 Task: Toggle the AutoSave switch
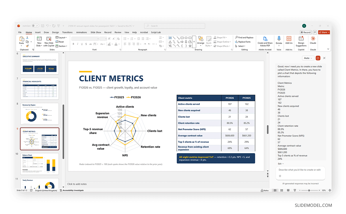coord(35,26)
